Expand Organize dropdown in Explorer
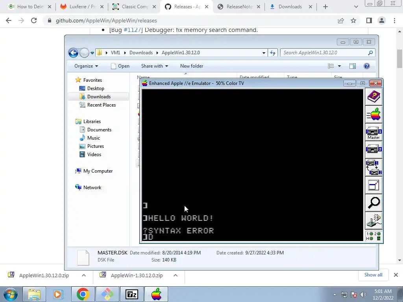Screen dimensions: 403x302 pyautogui.click(x=86, y=66)
